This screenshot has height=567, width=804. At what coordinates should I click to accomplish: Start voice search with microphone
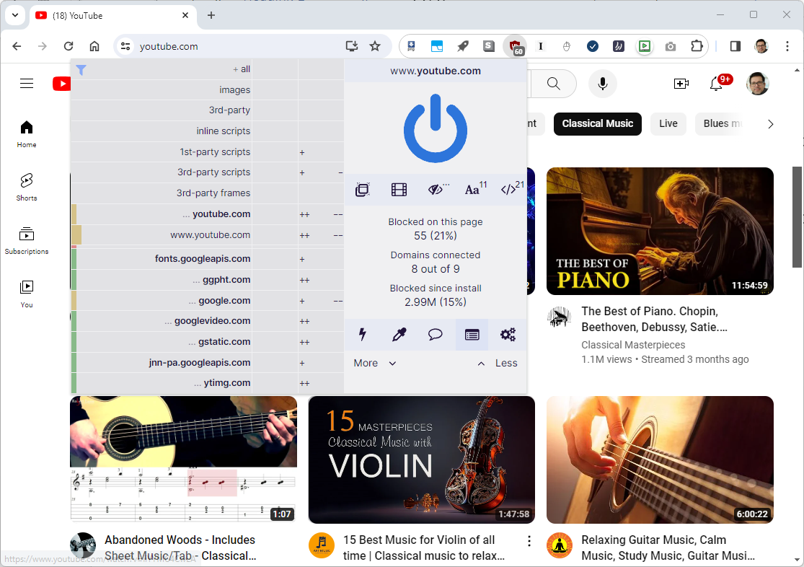[x=603, y=84]
